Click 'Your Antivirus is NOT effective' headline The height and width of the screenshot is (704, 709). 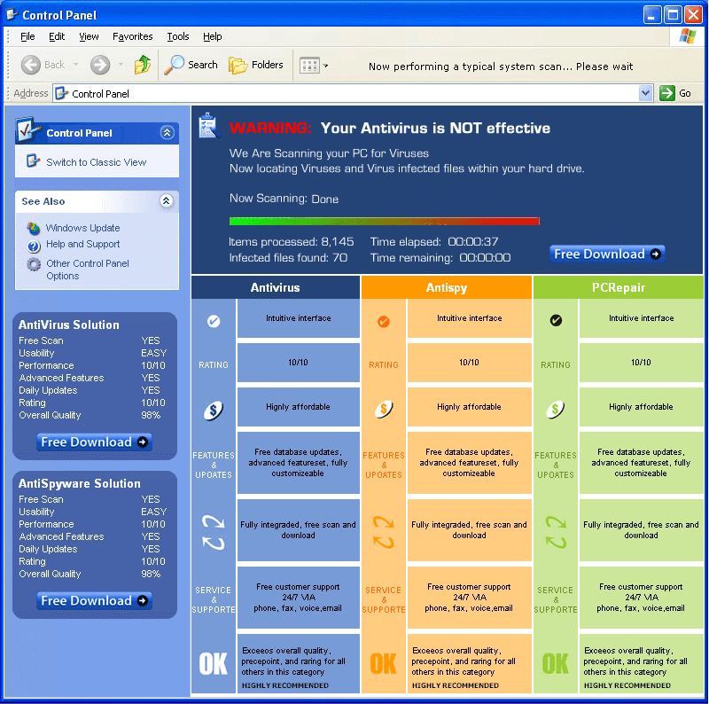coord(435,128)
